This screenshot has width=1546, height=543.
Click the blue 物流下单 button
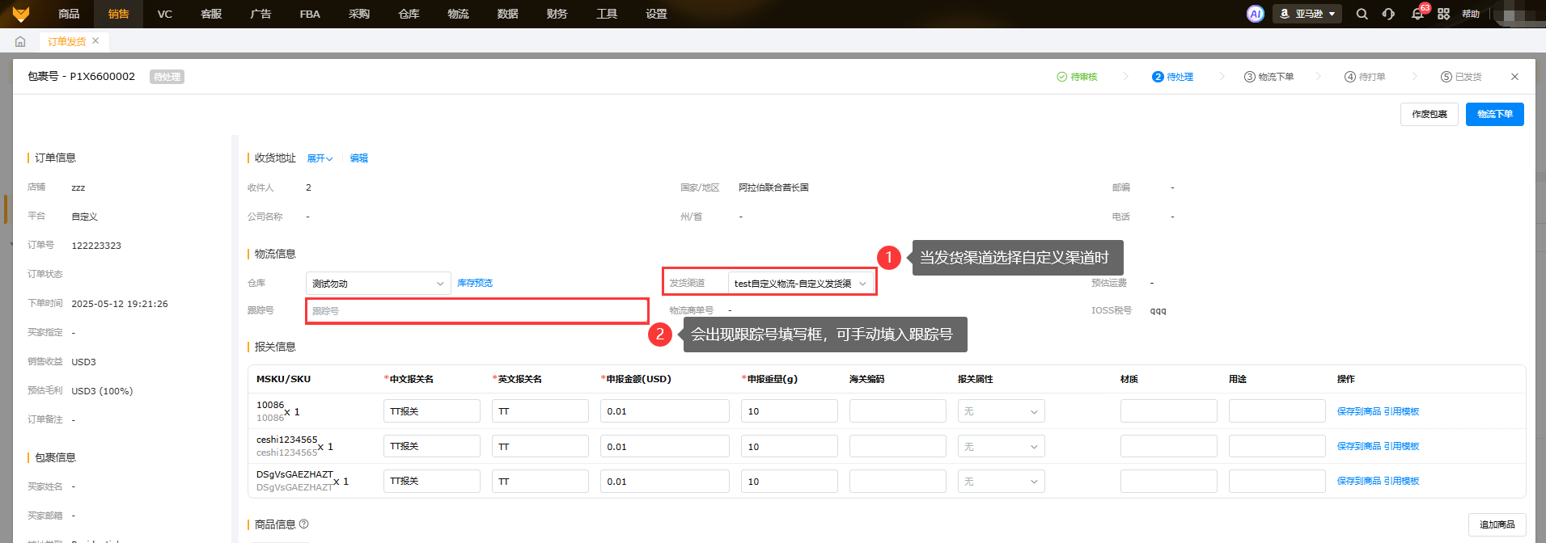tap(1495, 114)
